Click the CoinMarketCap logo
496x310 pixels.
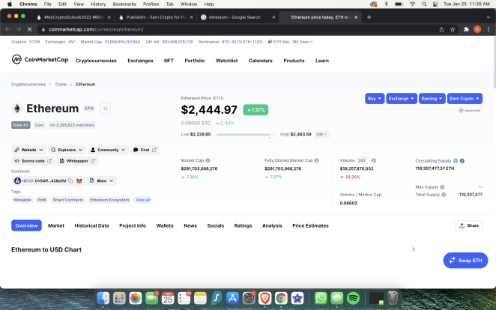40,59
